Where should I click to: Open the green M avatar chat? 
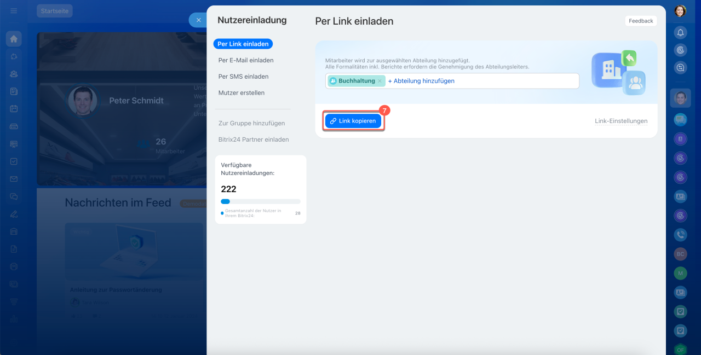point(680,273)
